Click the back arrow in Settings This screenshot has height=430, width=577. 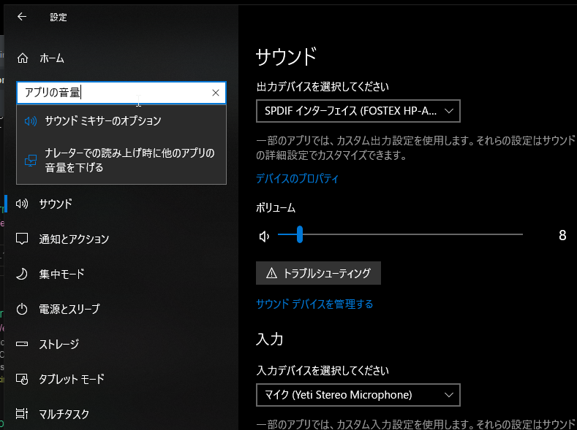coord(22,16)
